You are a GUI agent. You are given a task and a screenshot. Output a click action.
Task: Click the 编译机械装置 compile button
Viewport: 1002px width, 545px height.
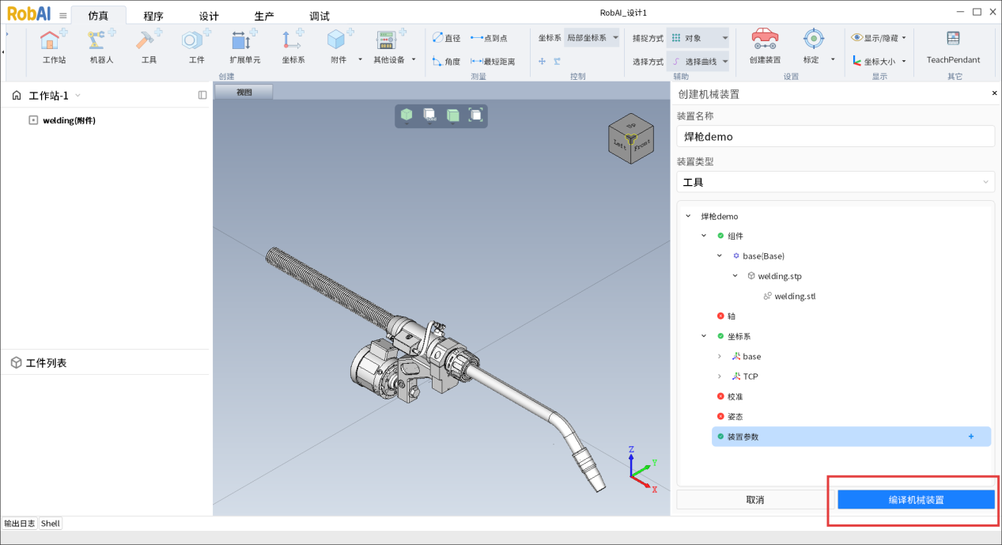tap(916, 500)
